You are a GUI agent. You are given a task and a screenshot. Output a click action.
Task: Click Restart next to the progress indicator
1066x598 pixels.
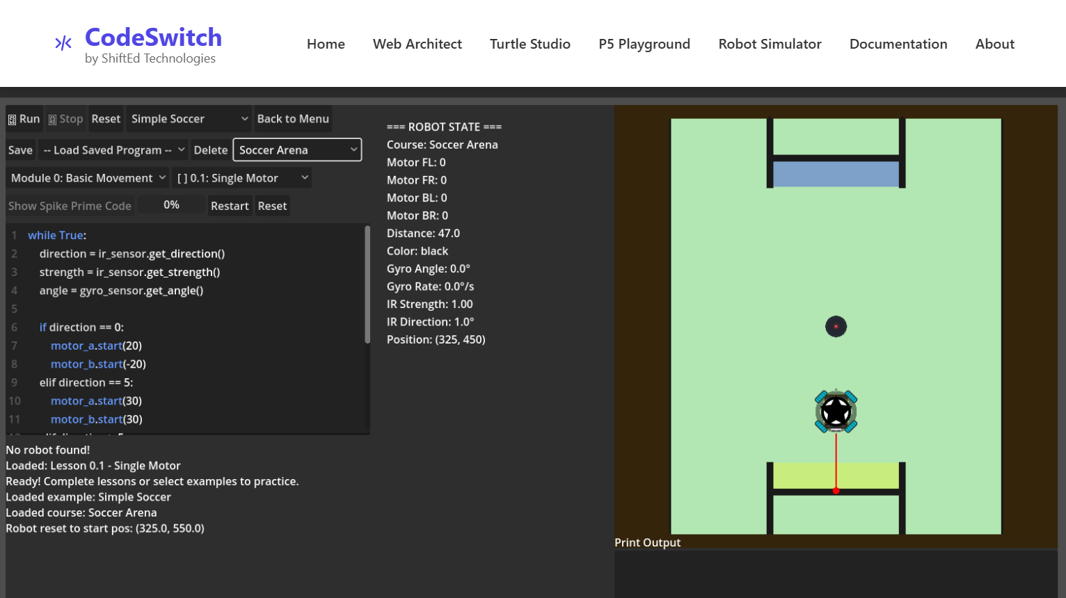pos(230,206)
